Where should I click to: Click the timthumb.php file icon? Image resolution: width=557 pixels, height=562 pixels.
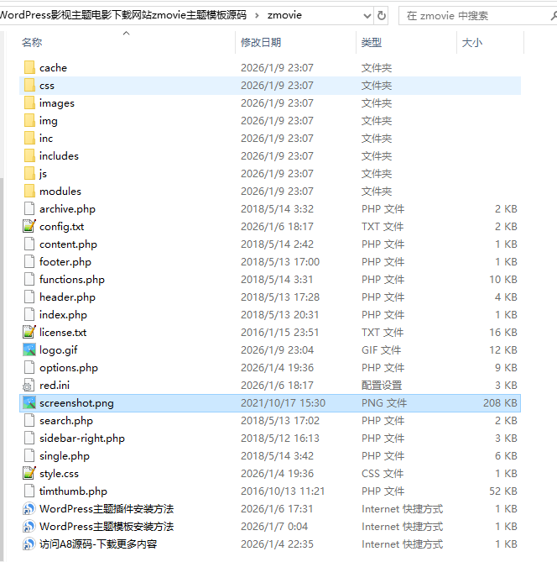[x=29, y=491]
